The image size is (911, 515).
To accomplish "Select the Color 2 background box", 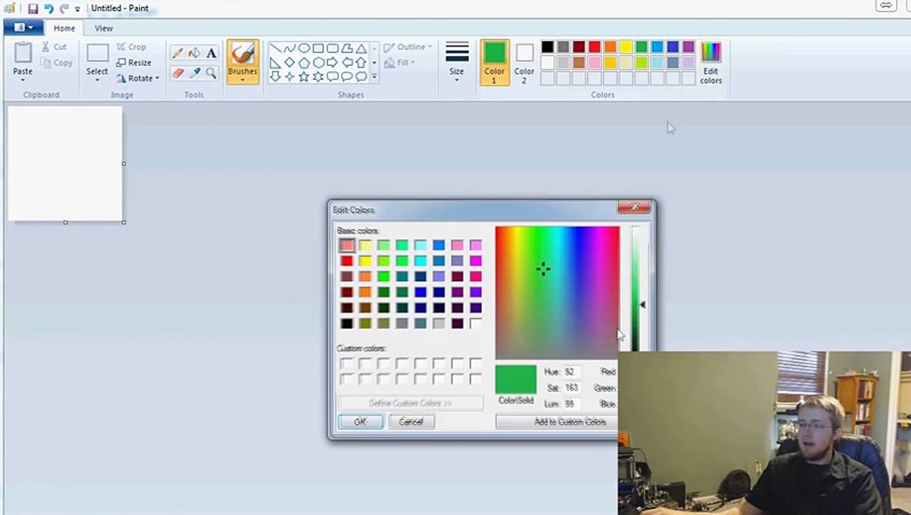I will pyautogui.click(x=524, y=62).
